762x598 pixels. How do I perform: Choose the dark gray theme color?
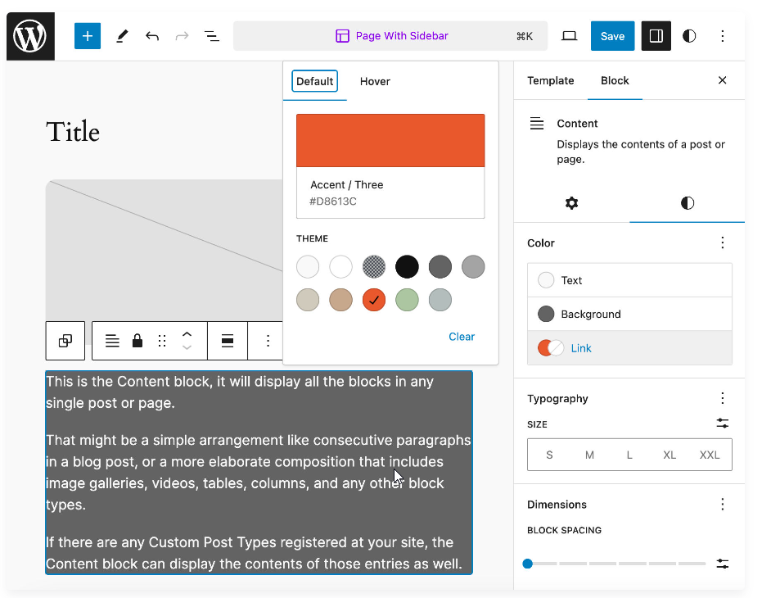[440, 267]
